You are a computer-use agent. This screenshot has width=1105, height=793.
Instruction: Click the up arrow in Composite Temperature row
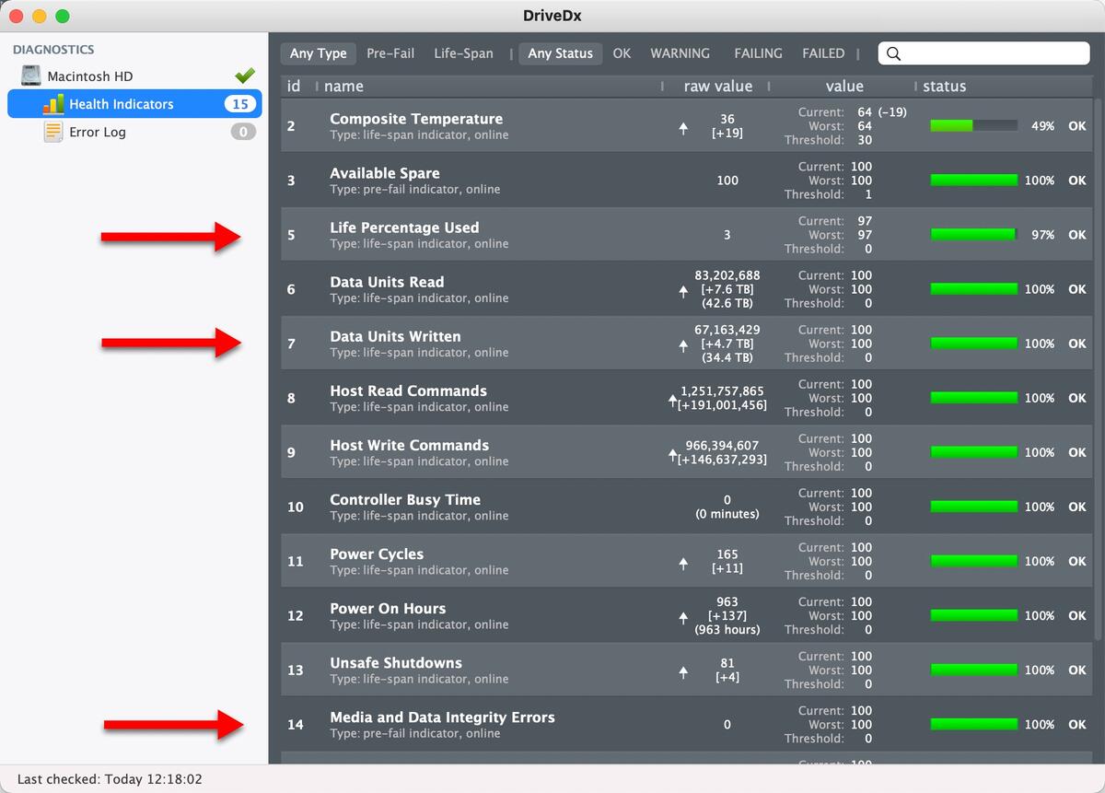coord(683,129)
